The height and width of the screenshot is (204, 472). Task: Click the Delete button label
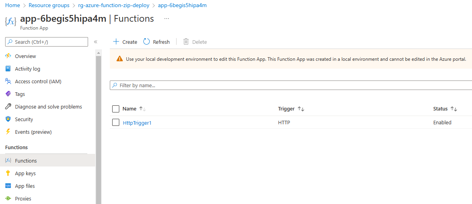click(x=199, y=42)
